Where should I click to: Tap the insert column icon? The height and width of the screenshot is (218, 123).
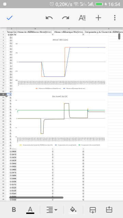[109, 209]
